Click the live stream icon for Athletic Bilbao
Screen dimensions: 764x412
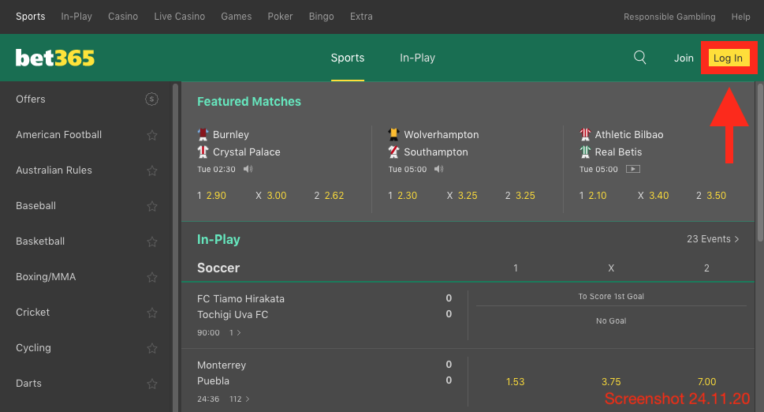point(633,169)
